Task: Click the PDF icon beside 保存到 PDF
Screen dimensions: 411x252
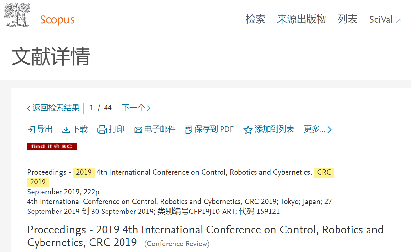Action: (x=189, y=130)
